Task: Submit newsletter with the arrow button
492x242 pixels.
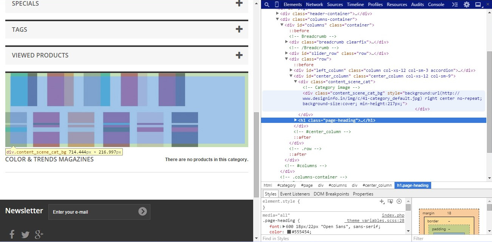Action: 142,212
